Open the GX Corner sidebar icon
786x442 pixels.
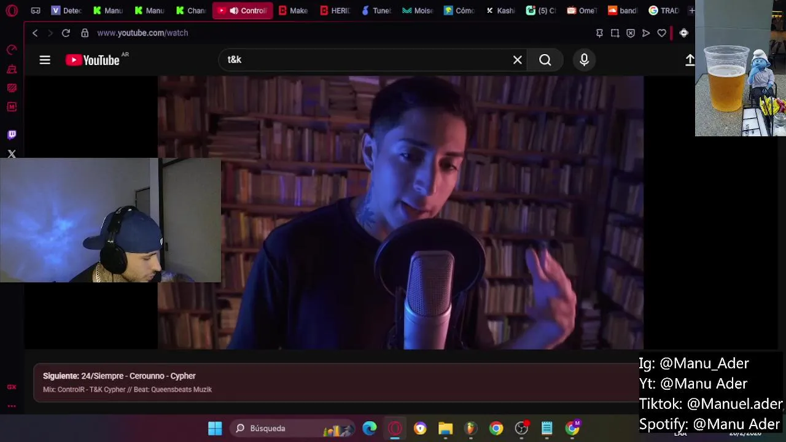pyautogui.click(x=12, y=387)
